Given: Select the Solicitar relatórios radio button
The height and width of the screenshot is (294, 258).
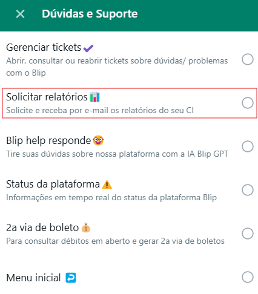Looking at the screenshot, I should (248, 103).
